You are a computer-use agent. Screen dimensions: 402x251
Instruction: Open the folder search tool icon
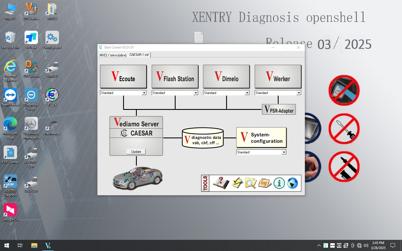(250, 183)
